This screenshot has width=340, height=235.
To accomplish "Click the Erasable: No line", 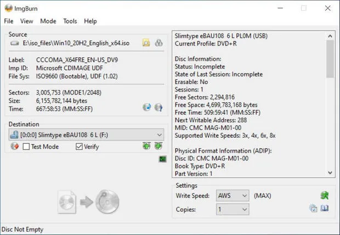I will [x=191, y=82].
